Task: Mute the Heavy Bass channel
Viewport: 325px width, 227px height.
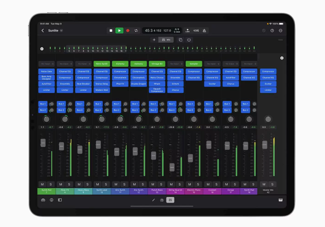Action: (x=79, y=184)
